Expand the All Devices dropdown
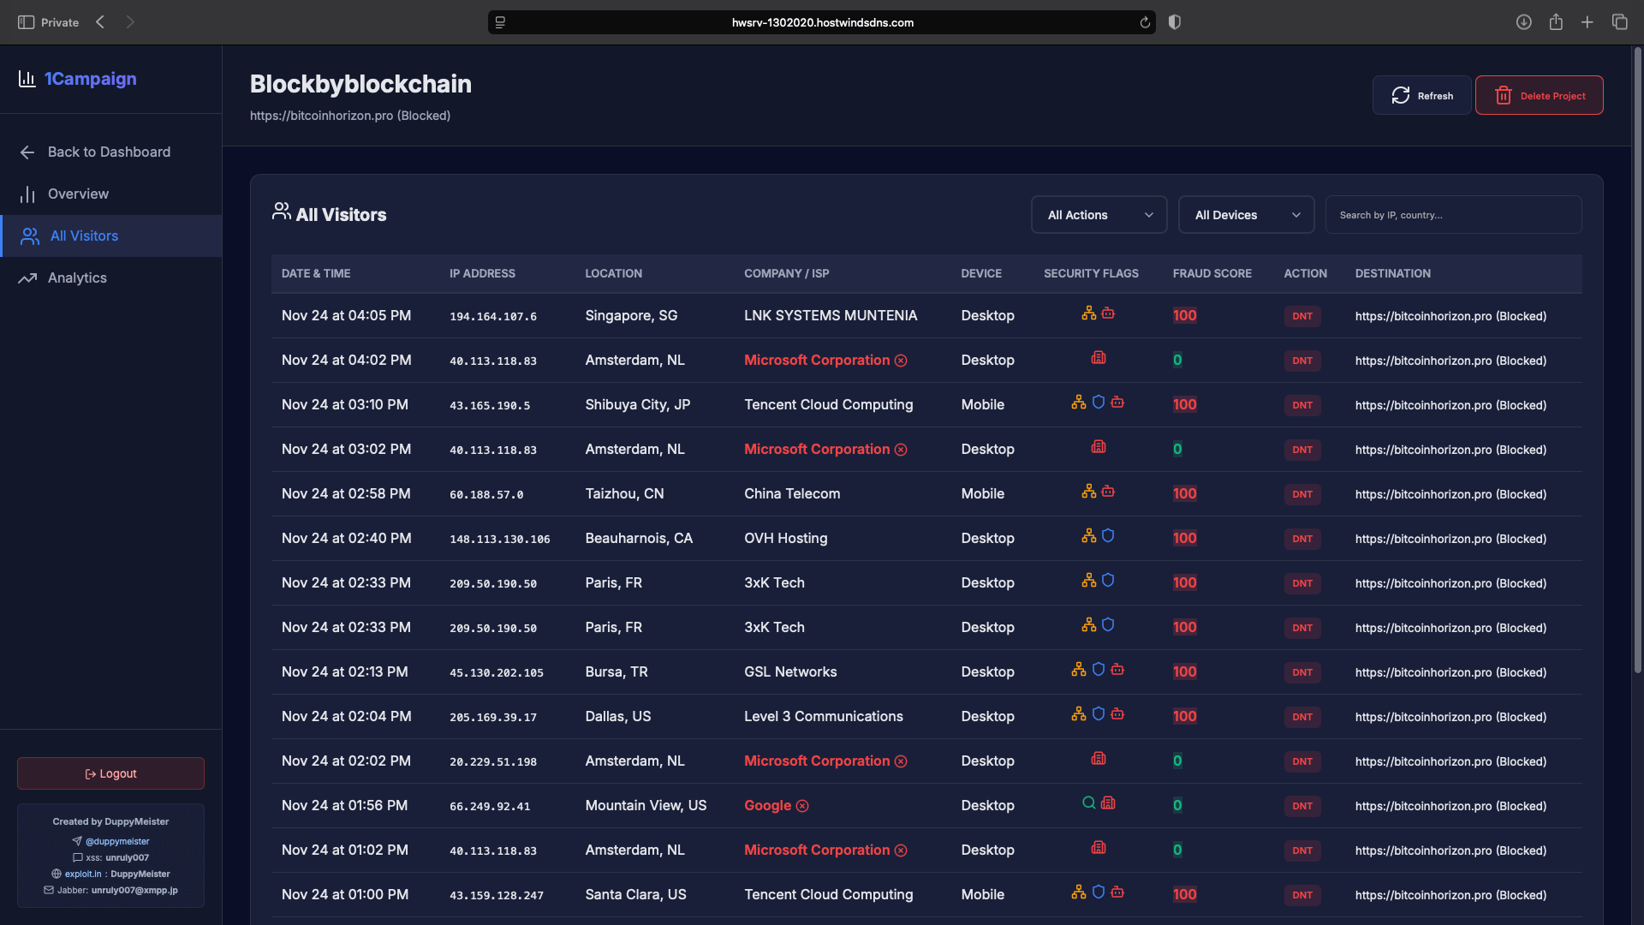This screenshot has height=925, width=1644. (x=1246, y=215)
